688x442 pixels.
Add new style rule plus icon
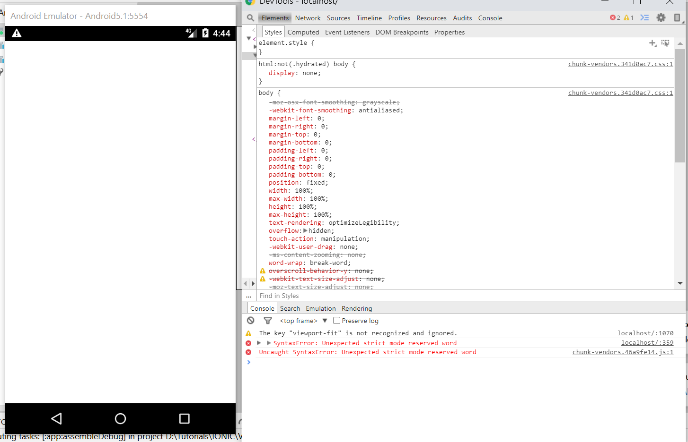pos(653,43)
